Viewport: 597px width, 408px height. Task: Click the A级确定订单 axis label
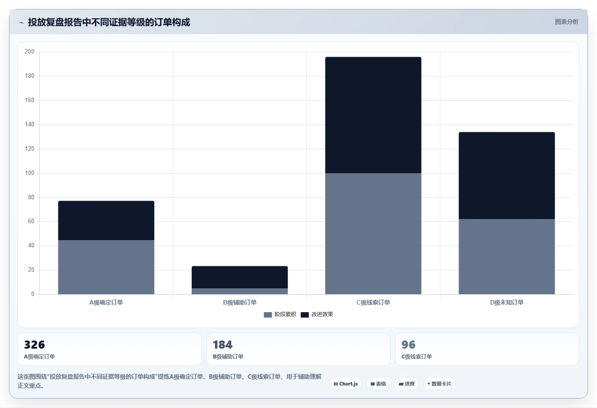(x=106, y=302)
